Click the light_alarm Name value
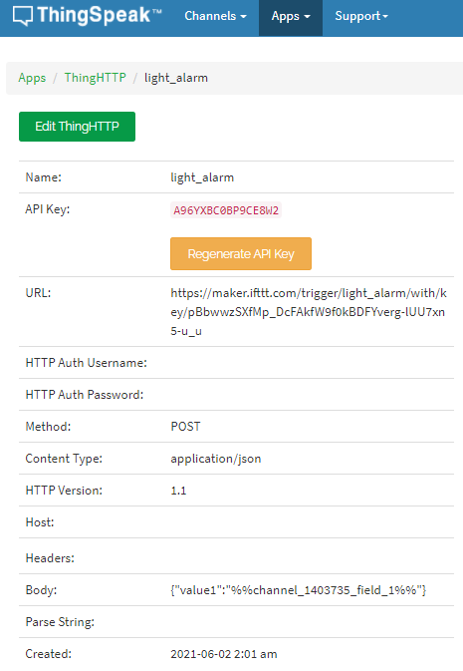Screen dimensions: 463x671 click(202, 177)
